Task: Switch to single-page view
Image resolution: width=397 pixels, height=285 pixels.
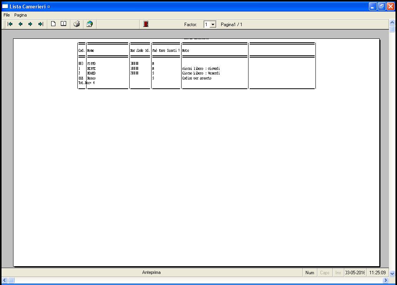Action: tap(53, 24)
